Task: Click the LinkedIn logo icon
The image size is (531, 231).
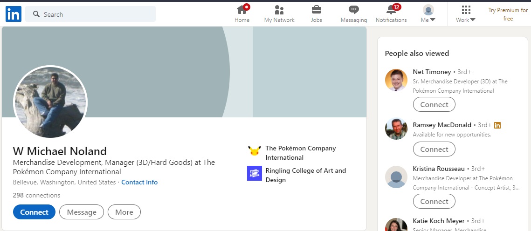Action: pos(14,14)
